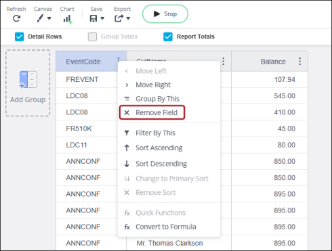Click the Add Group panel
332x251 pixels.
coord(28,83)
